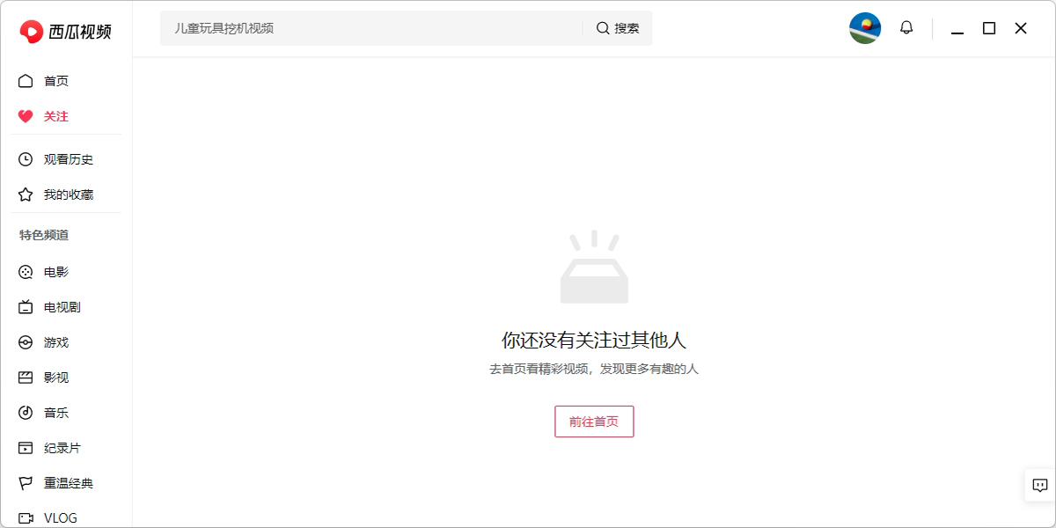This screenshot has height=528, width=1056.
Task: Click the star icon for 我的收藏
Action: (x=26, y=194)
